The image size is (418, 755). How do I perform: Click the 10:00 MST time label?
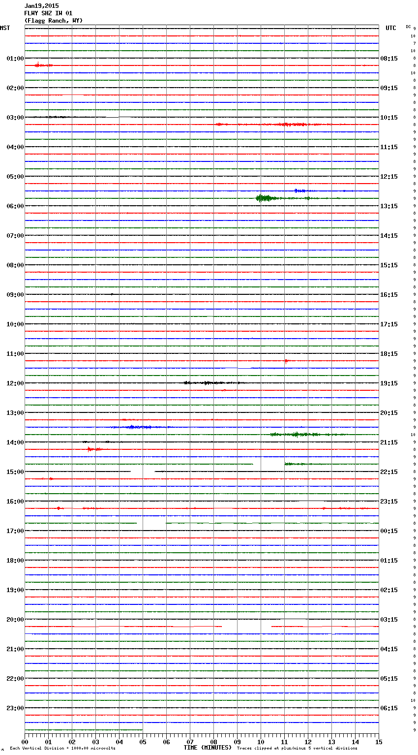pyautogui.click(x=15, y=324)
